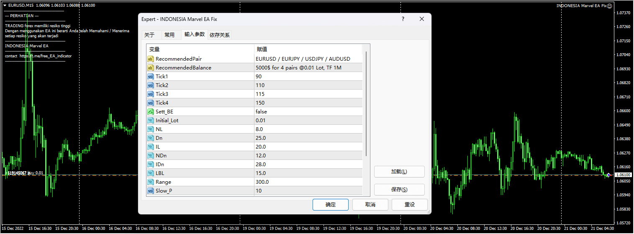Click the Range parameter type icon
634x234 pixels.
tap(151, 182)
